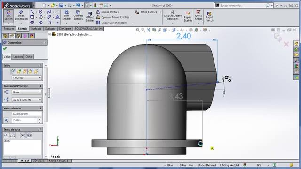Click the Repair Sketch tool
Image resolution: width=301 pixels, height=169 pixels.
[188, 16]
